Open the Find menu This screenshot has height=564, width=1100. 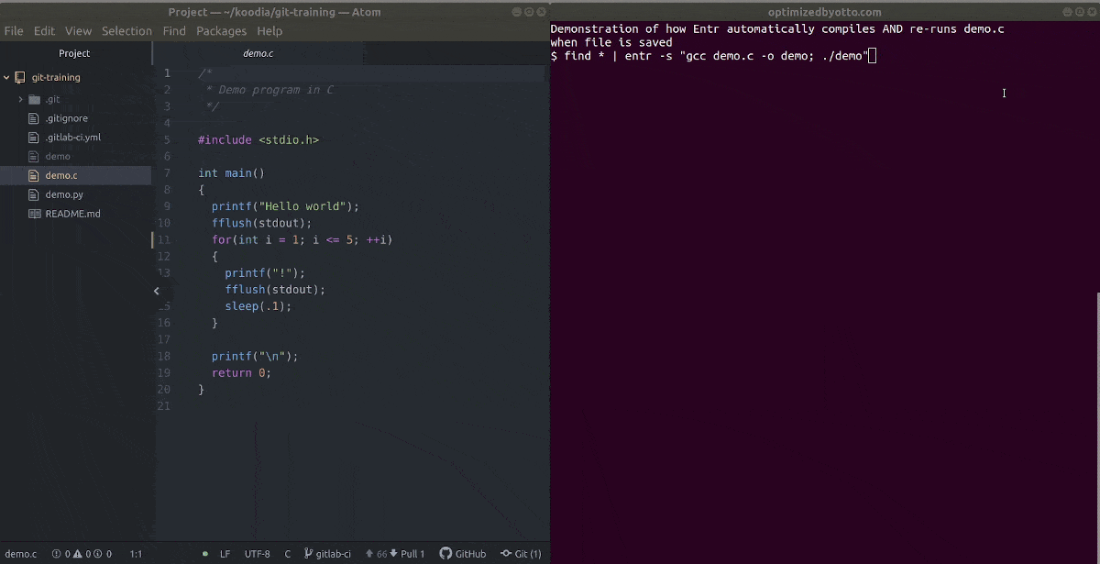pyautogui.click(x=174, y=31)
